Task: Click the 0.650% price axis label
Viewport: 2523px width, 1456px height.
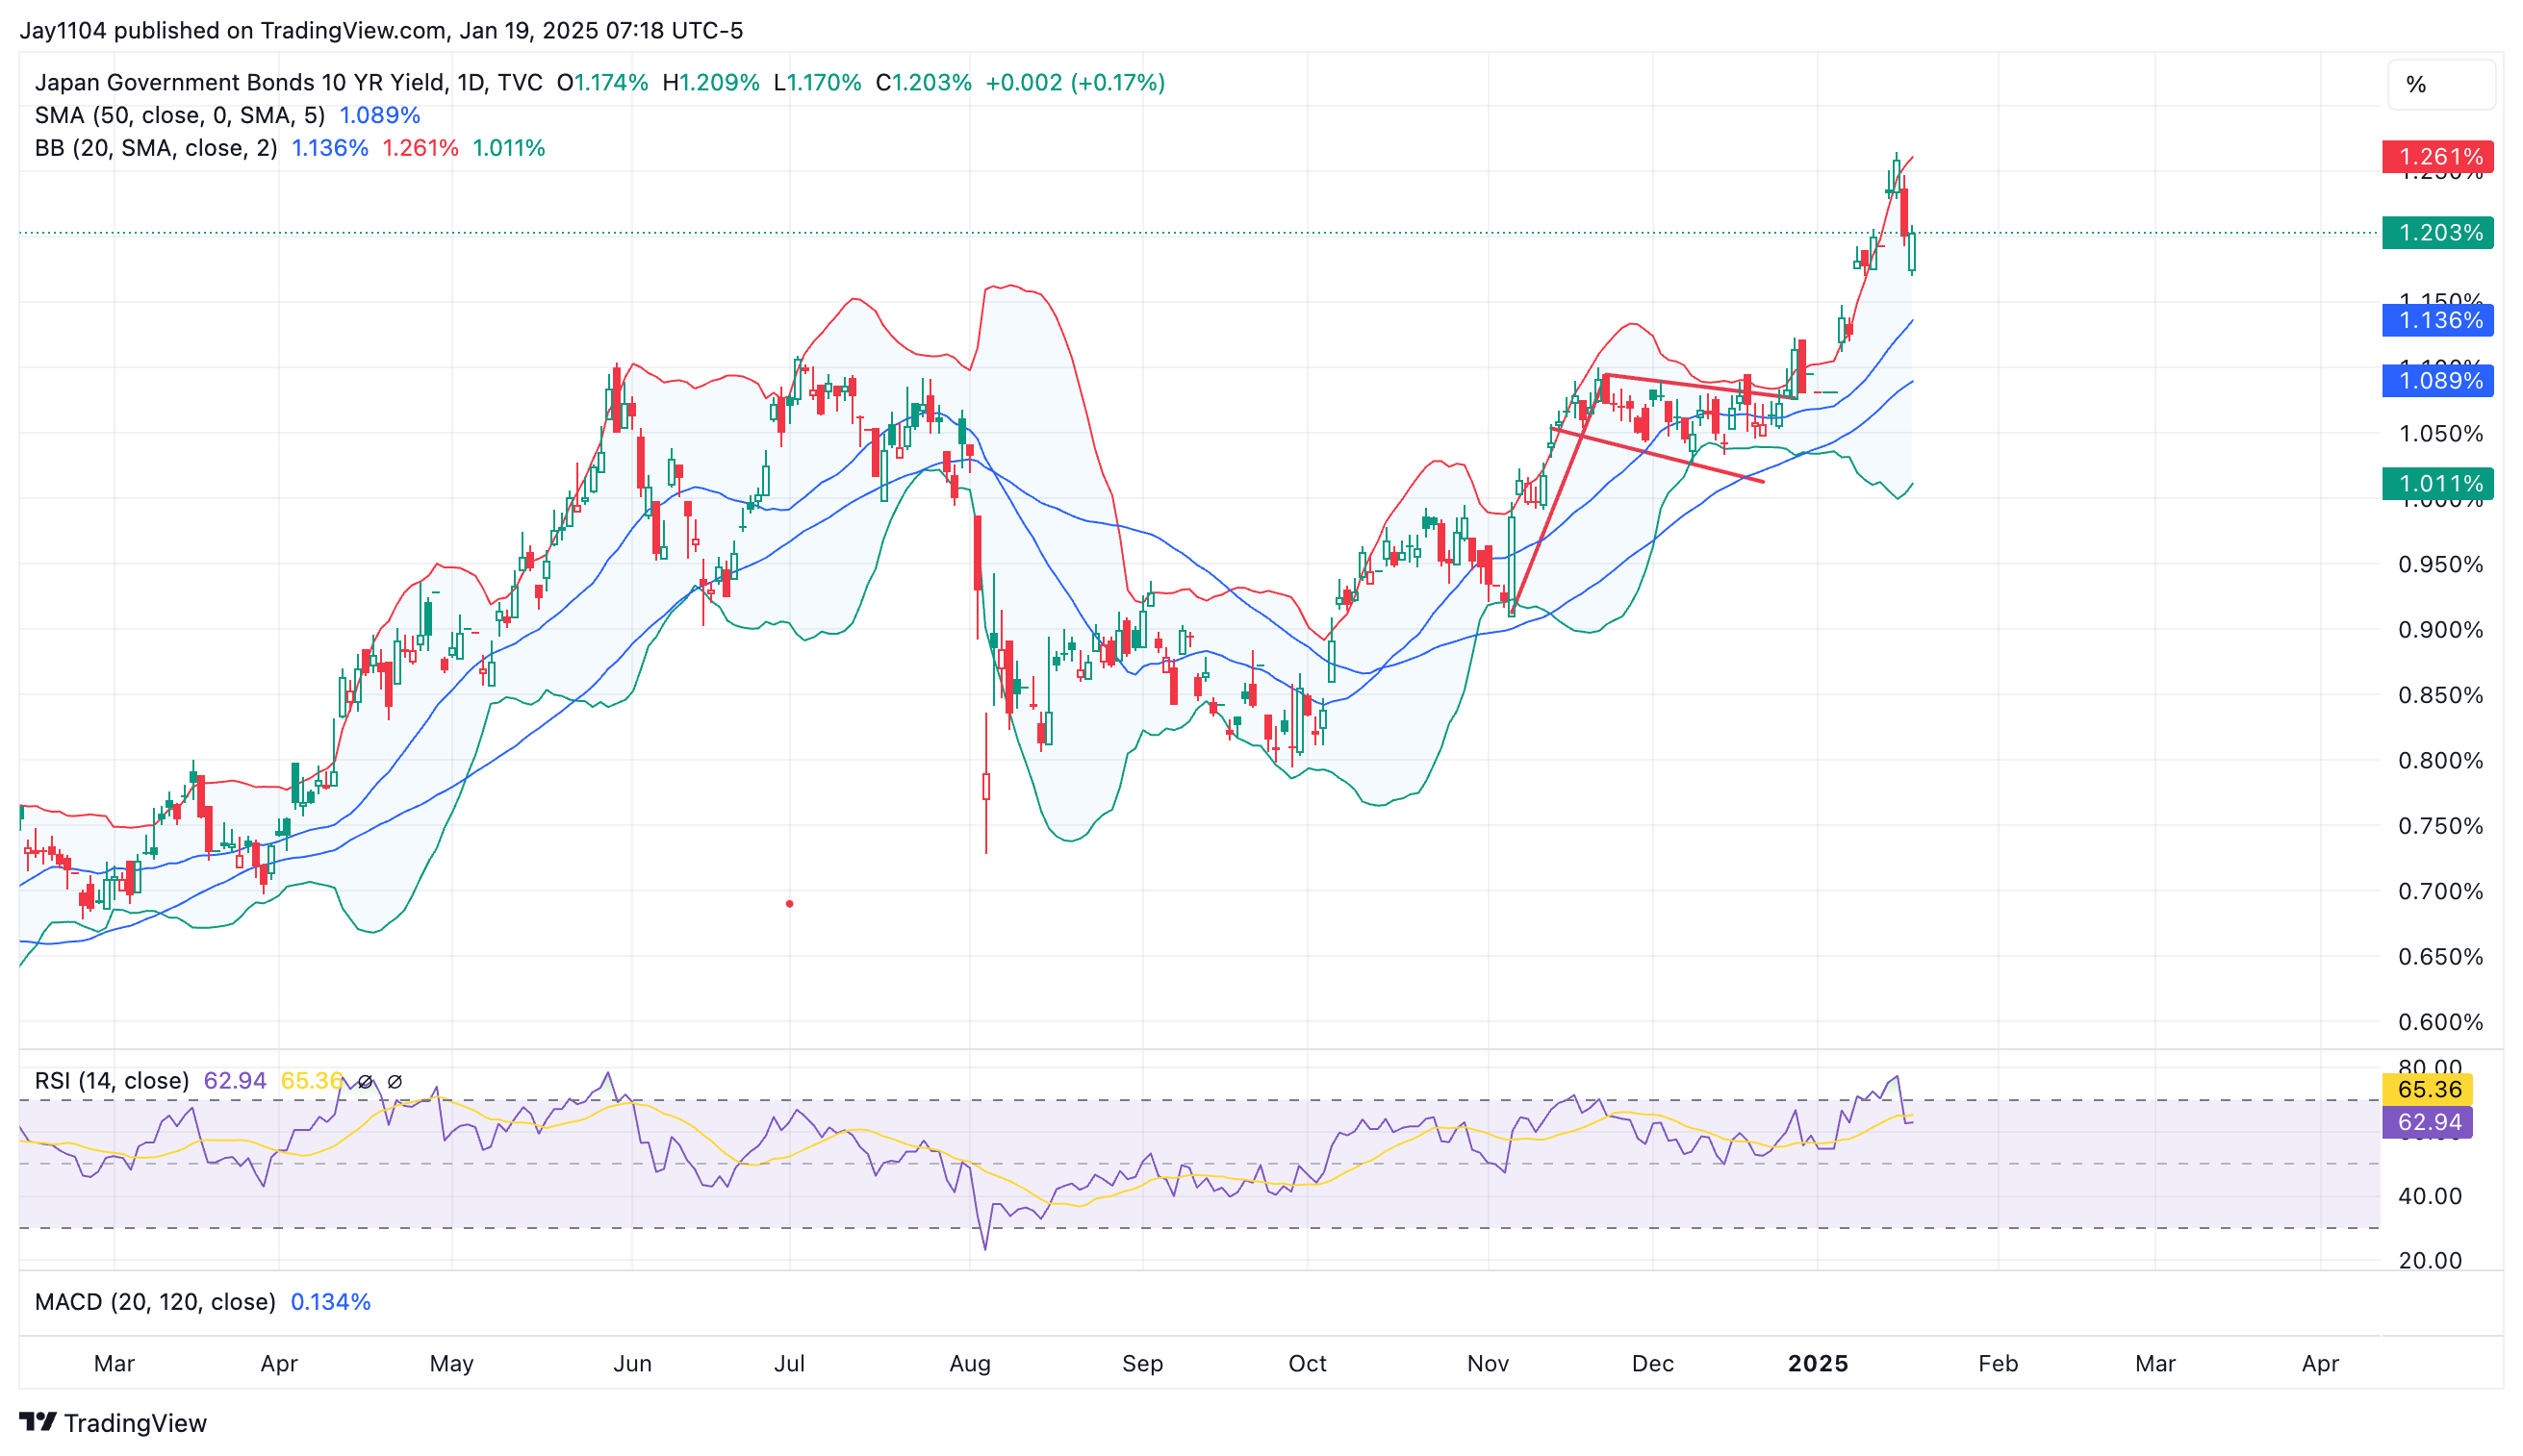Action: [2440, 957]
